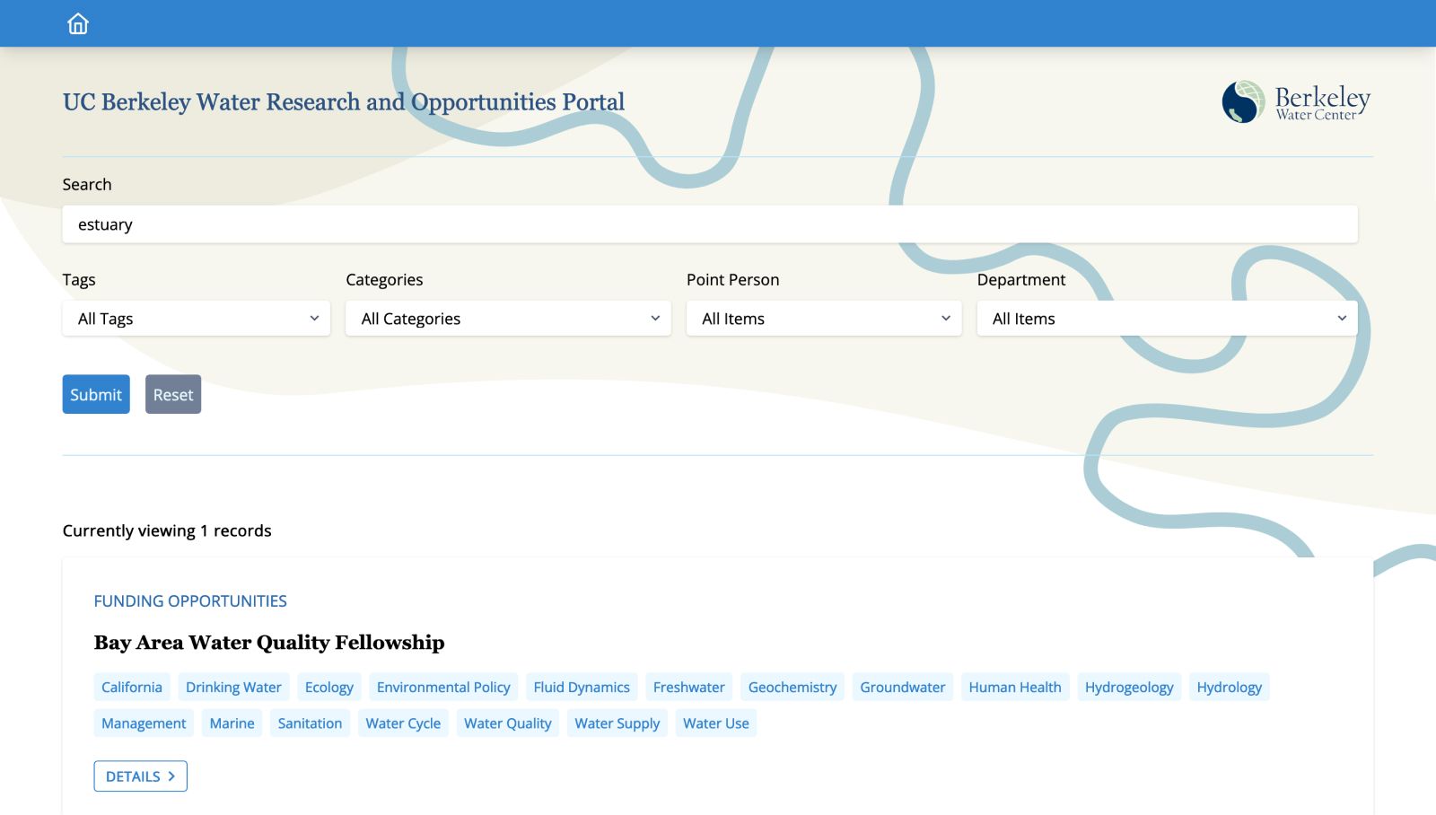Click the home icon in top bar
The width and height of the screenshot is (1436, 815).
[x=78, y=23]
